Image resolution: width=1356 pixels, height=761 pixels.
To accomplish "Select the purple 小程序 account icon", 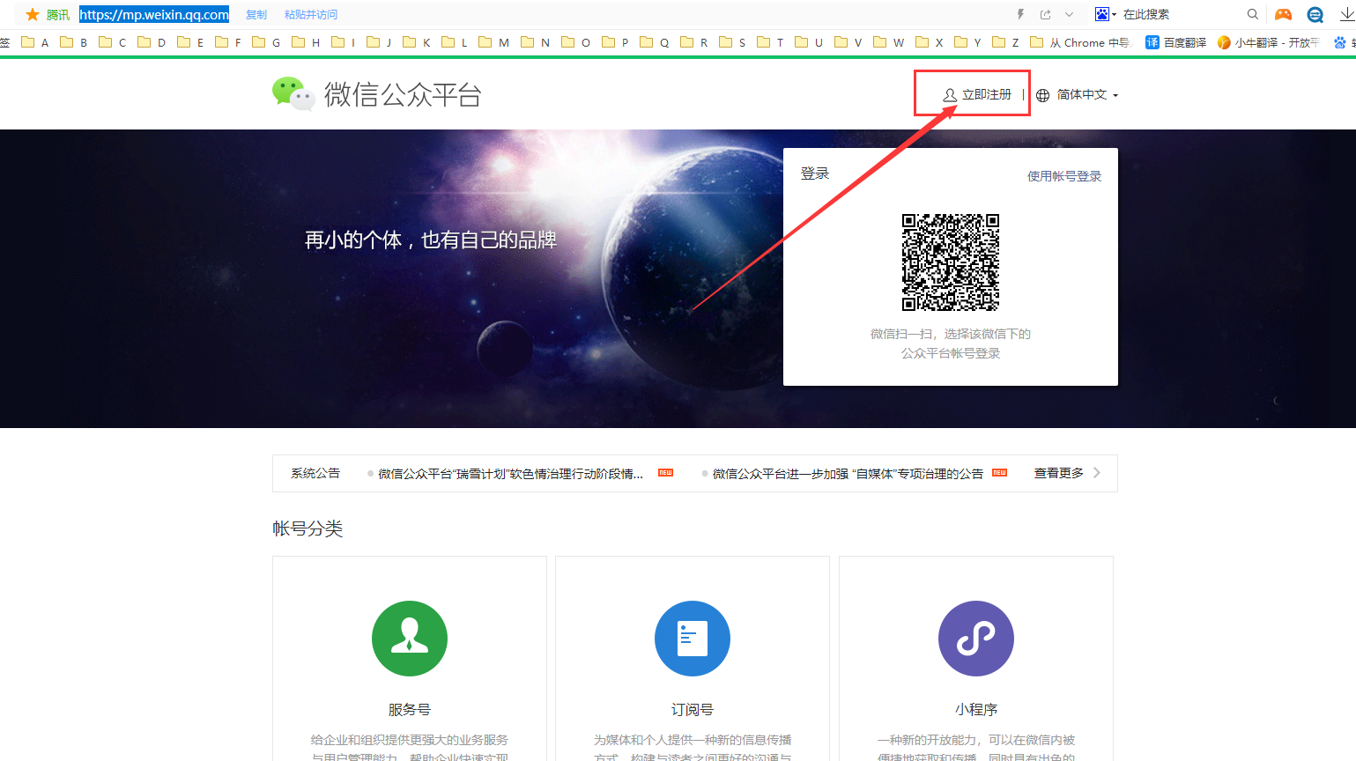I will click(976, 639).
